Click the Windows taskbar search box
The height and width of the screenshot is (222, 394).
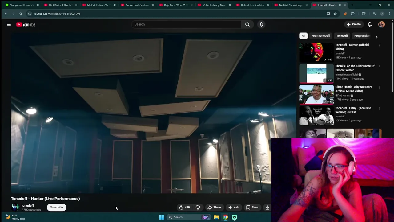pos(189,217)
